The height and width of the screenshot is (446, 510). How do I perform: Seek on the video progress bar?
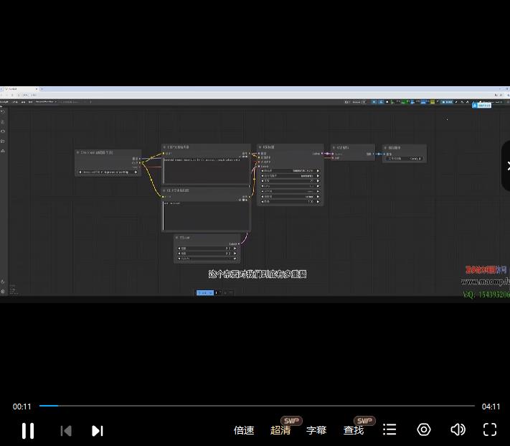click(258, 406)
